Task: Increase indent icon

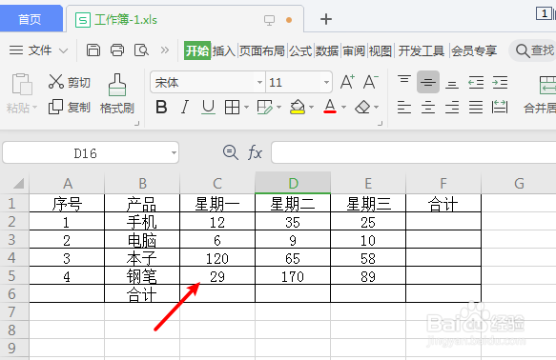Action: (500, 83)
